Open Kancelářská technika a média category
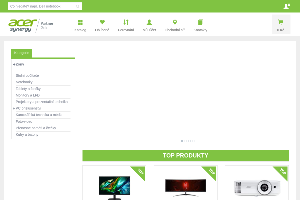Viewport: 300px width, 200px height. (x=39, y=115)
